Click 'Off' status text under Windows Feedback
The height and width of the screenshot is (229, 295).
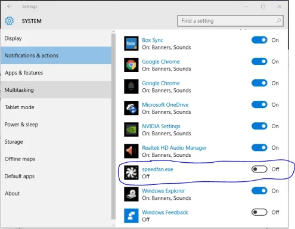[146, 219]
